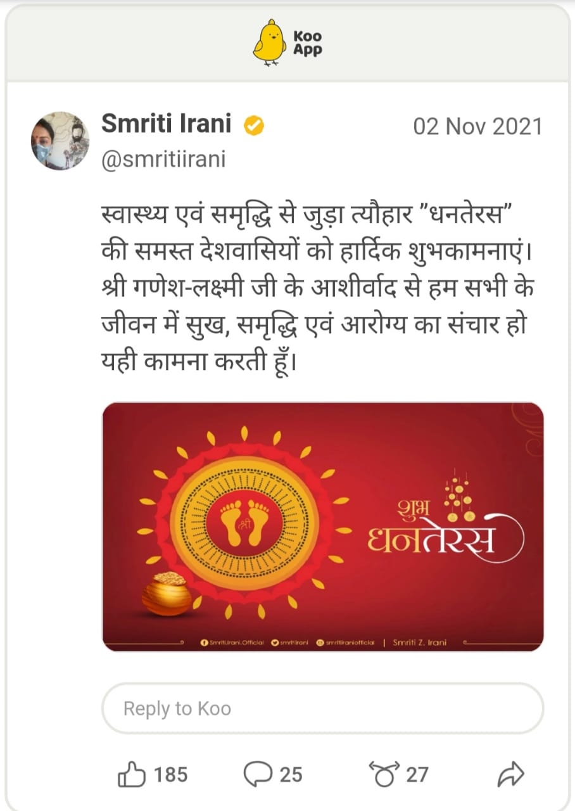Click the Koo App header text

(x=307, y=43)
